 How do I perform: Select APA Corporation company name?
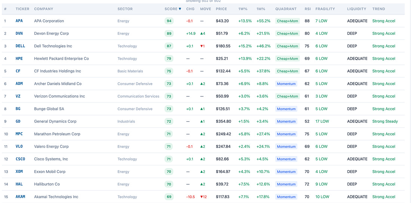(49, 21)
